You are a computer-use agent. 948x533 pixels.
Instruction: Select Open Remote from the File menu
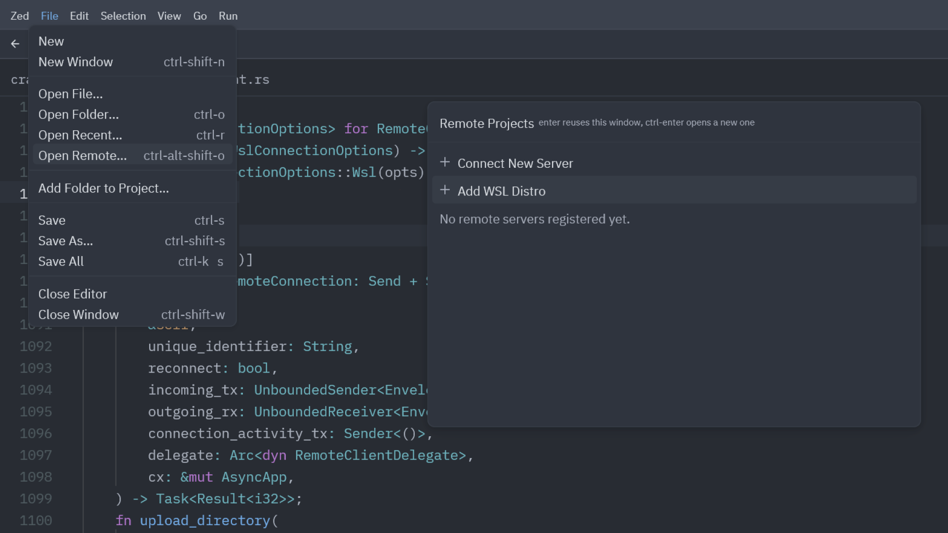click(x=82, y=155)
